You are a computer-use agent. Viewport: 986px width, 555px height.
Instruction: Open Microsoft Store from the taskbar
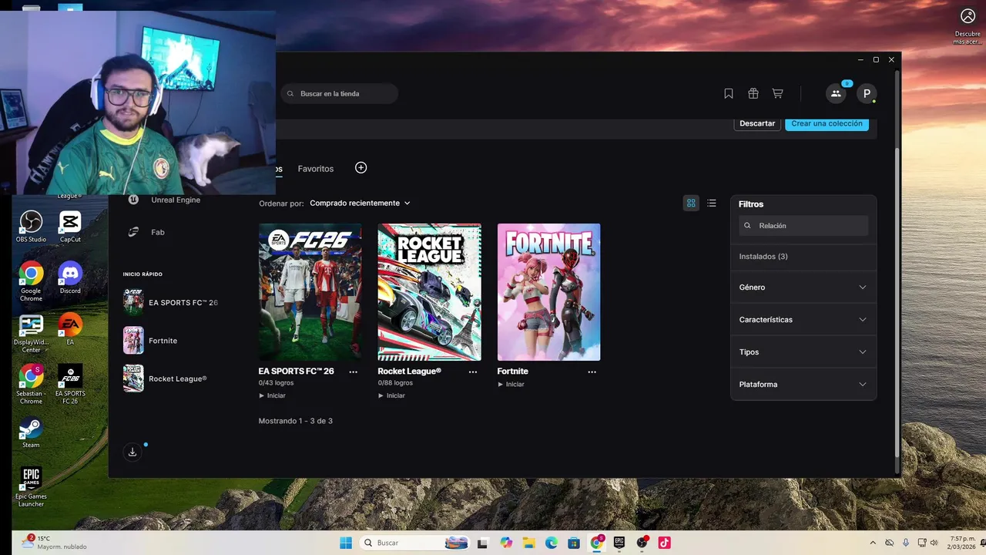point(574,543)
